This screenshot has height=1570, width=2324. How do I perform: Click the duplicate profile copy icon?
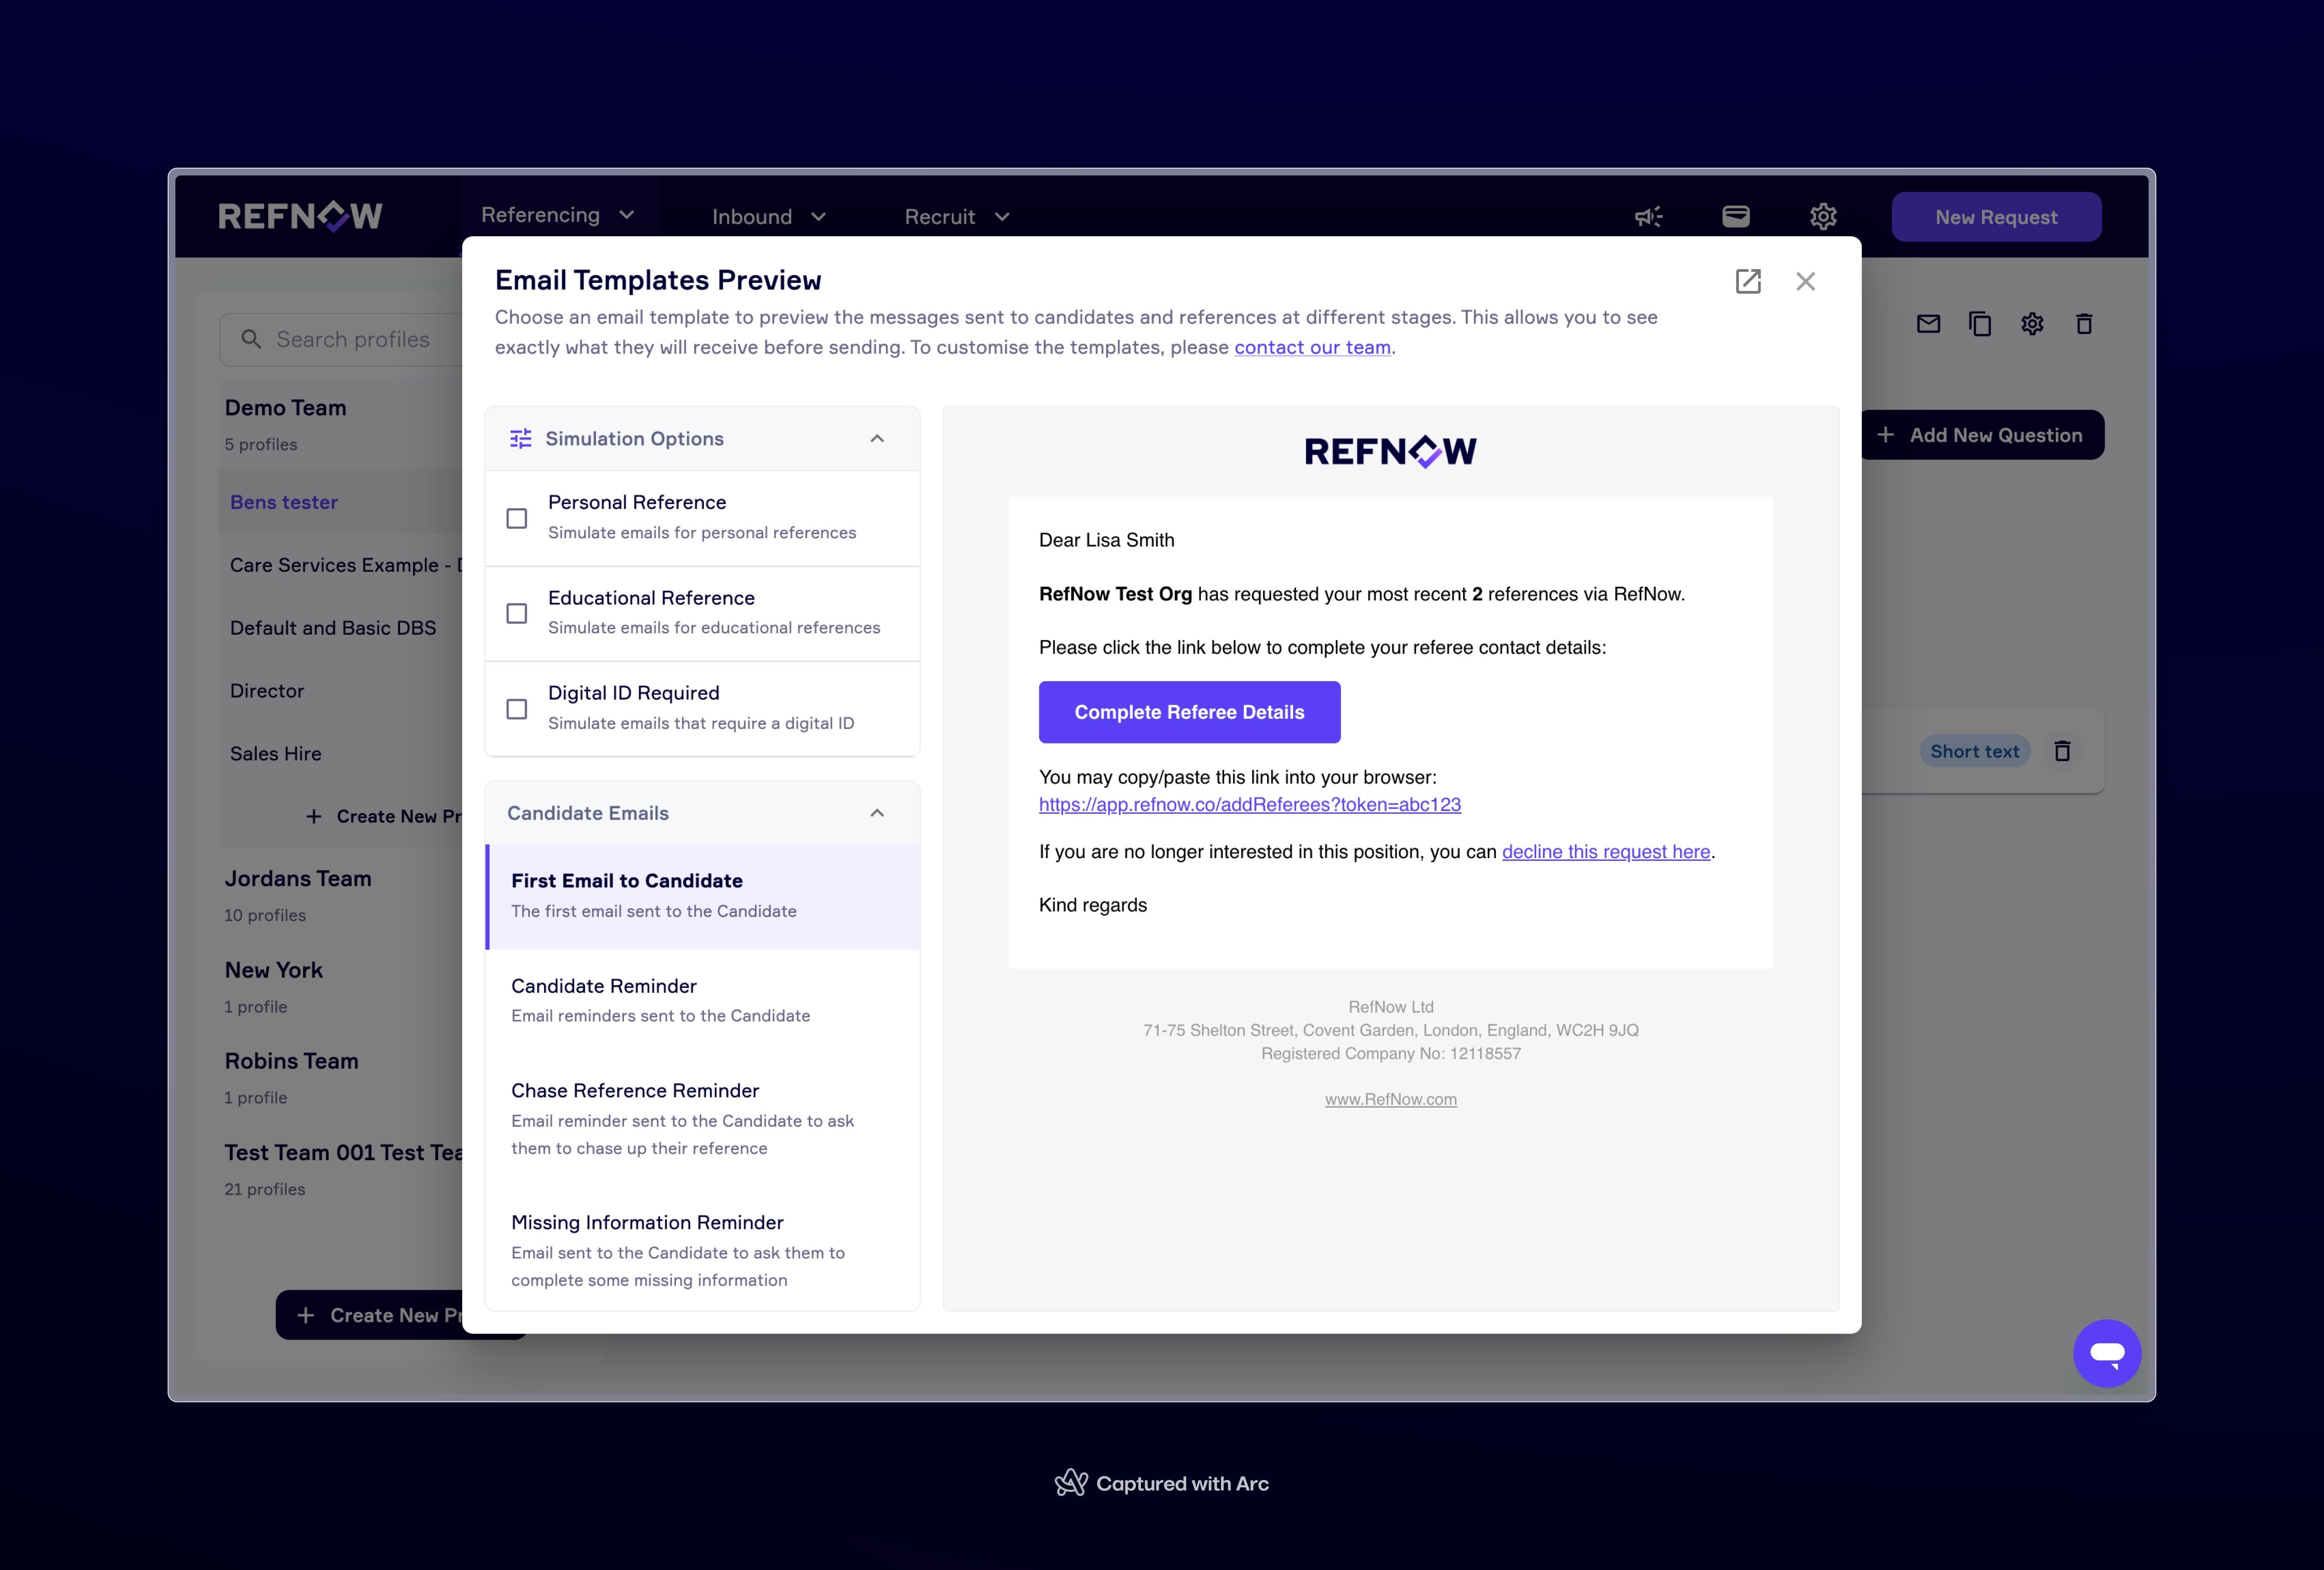pyautogui.click(x=1980, y=323)
